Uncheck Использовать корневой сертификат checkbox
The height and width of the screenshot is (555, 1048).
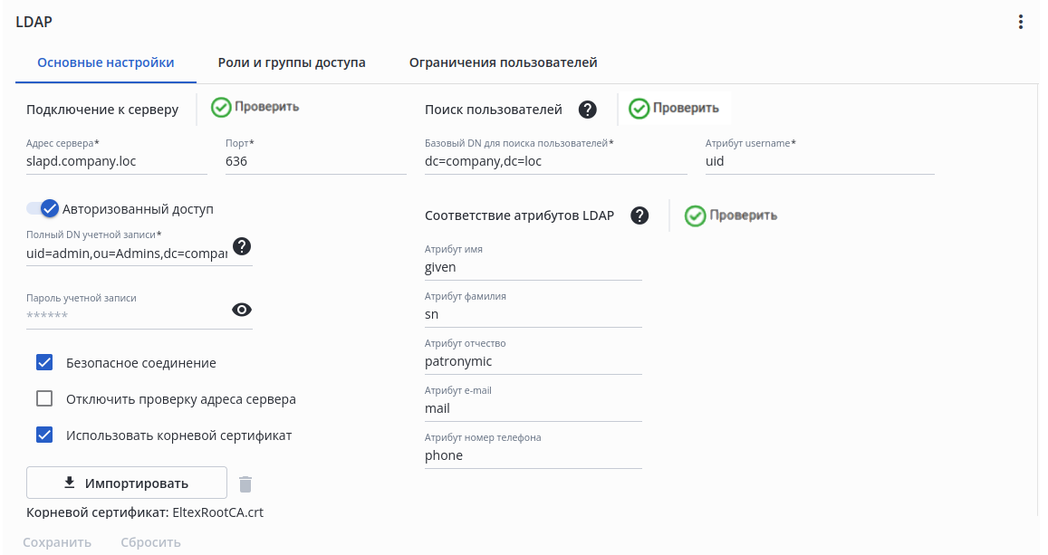(x=44, y=435)
